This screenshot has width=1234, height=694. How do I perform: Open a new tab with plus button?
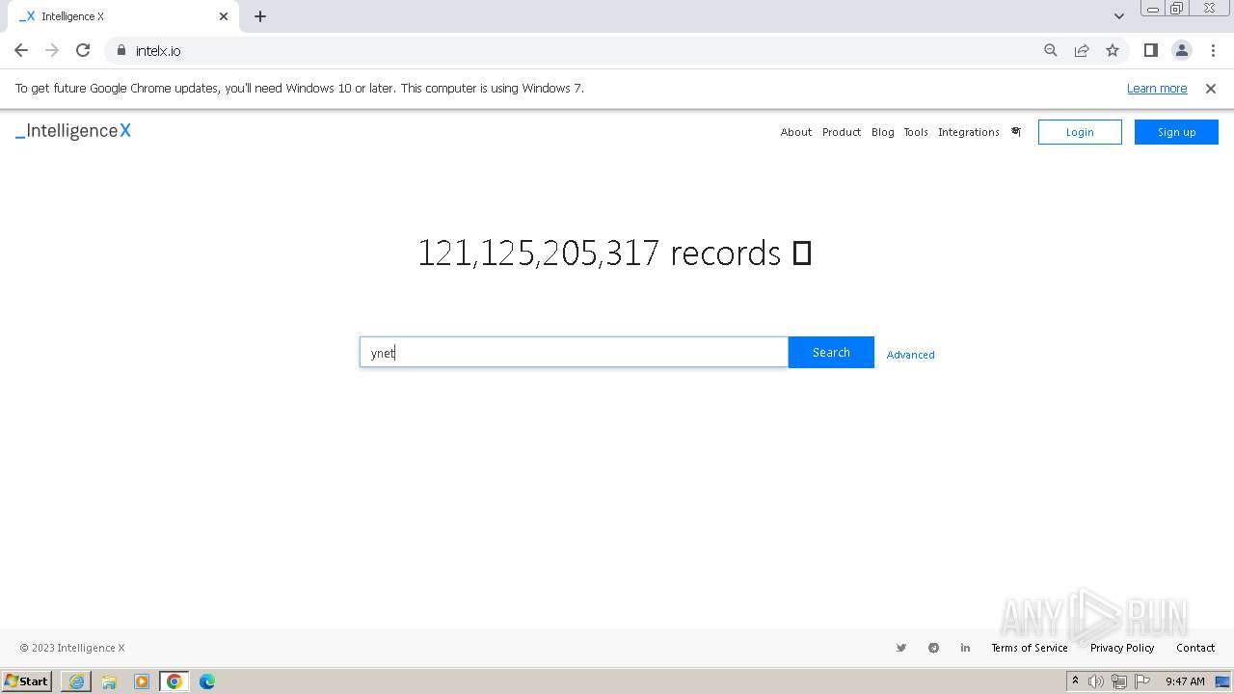[x=260, y=16]
